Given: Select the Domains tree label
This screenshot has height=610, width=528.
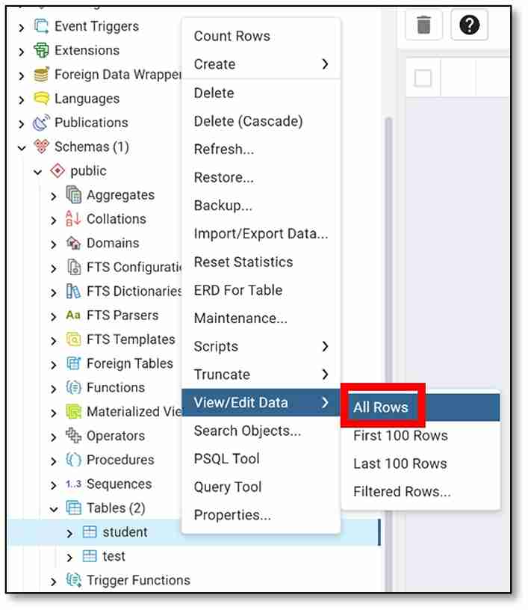Looking at the screenshot, I should pos(113,243).
